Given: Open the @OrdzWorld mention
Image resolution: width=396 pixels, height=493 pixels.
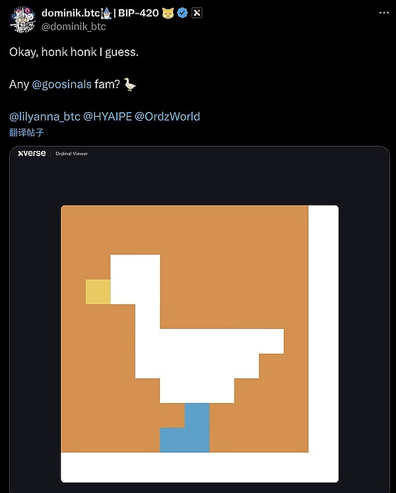Looking at the screenshot, I should tap(167, 117).
